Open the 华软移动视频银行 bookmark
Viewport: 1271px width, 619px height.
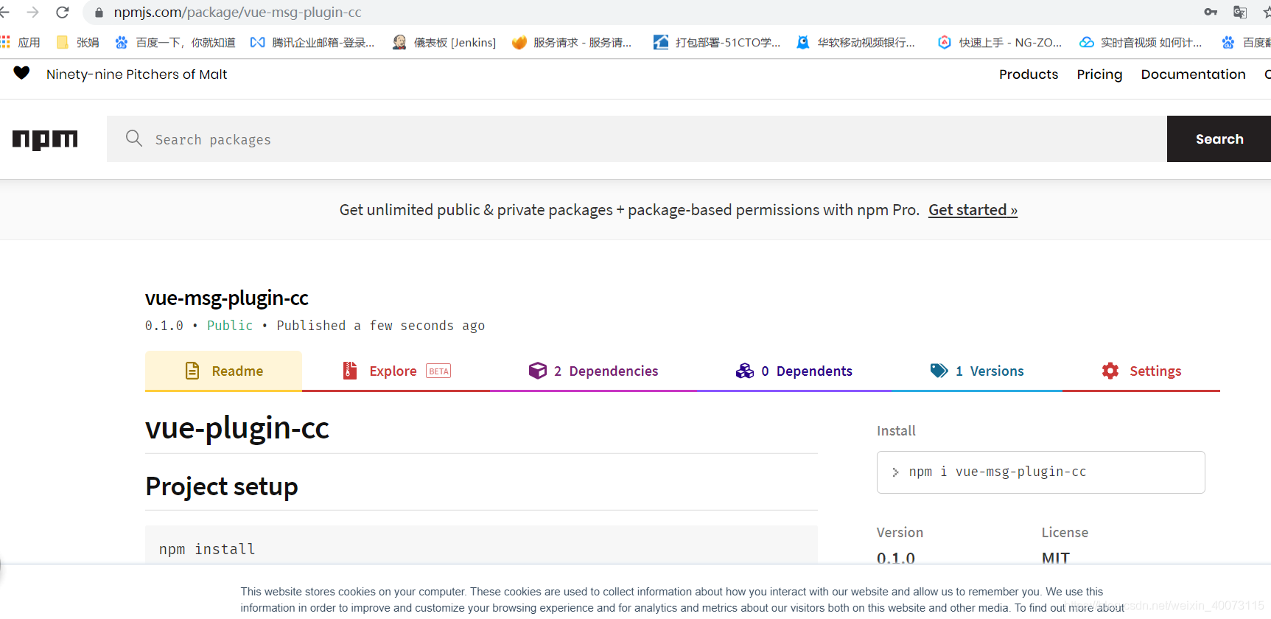856,42
